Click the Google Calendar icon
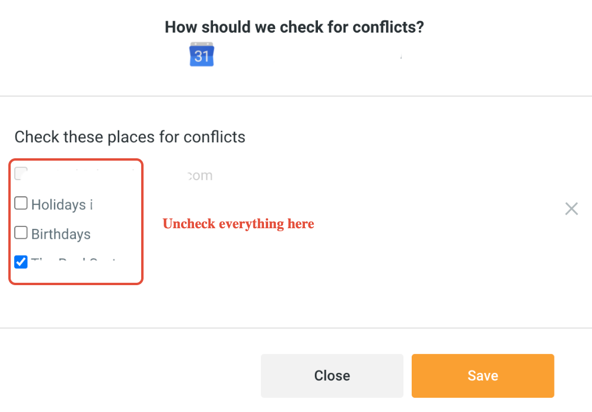The image size is (592, 412). [x=202, y=55]
